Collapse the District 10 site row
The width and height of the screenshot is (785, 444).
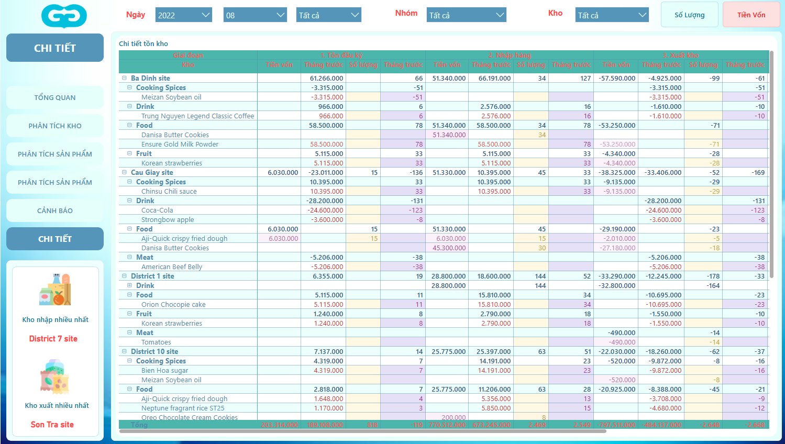[x=125, y=351]
